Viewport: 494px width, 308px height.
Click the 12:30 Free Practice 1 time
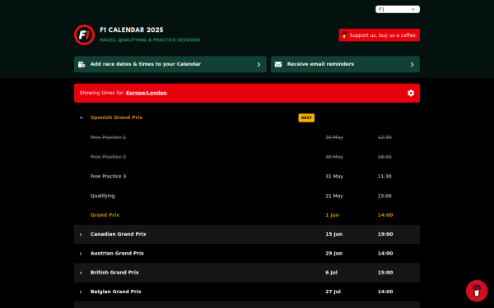(384, 137)
